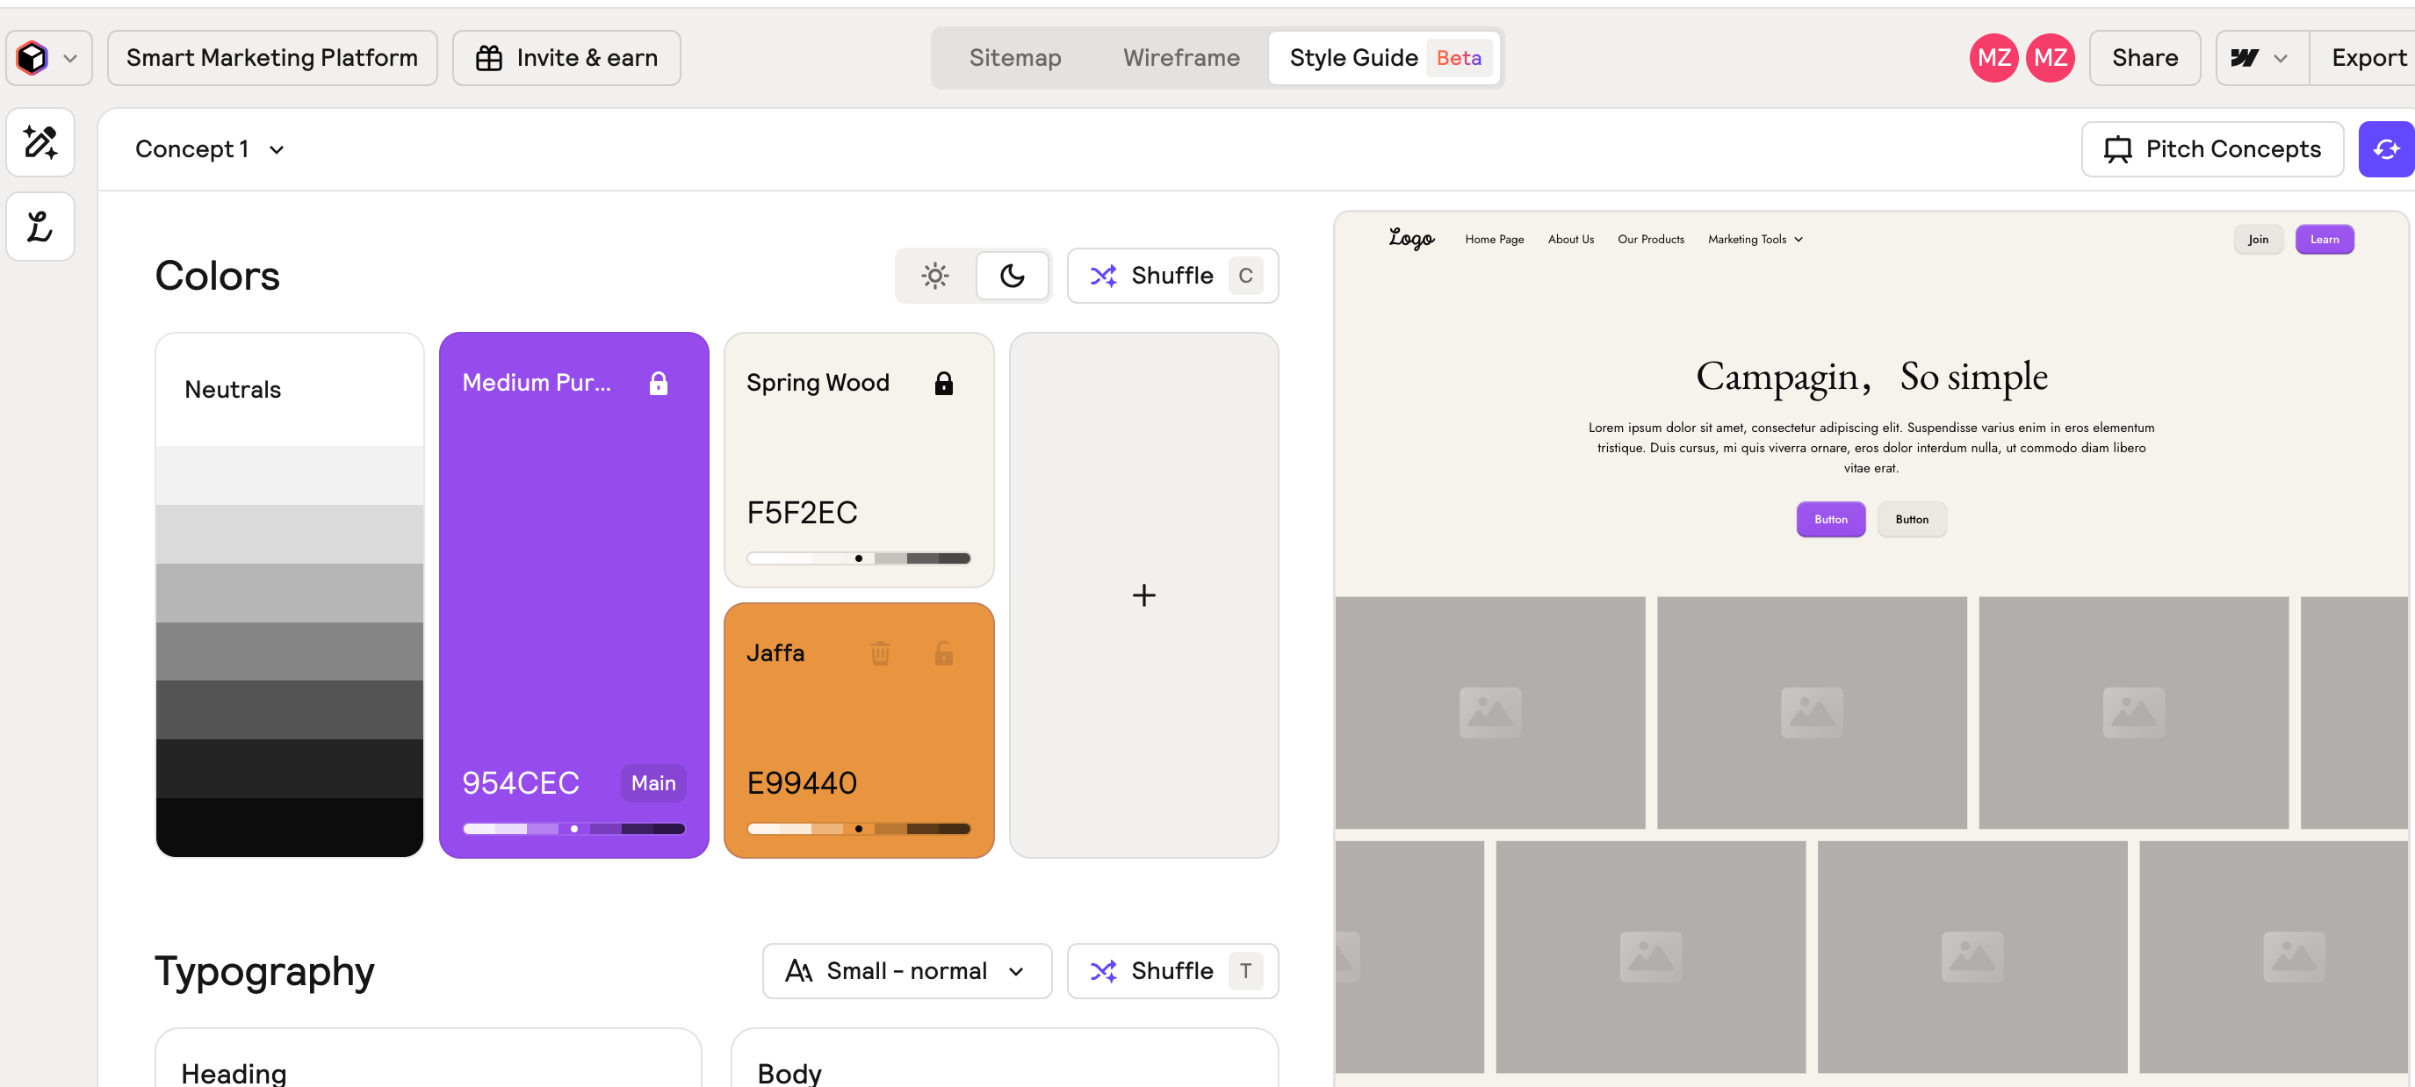Click the plus icon to add color
Image resolution: width=2415 pixels, height=1087 pixels.
pos(1143,595)
